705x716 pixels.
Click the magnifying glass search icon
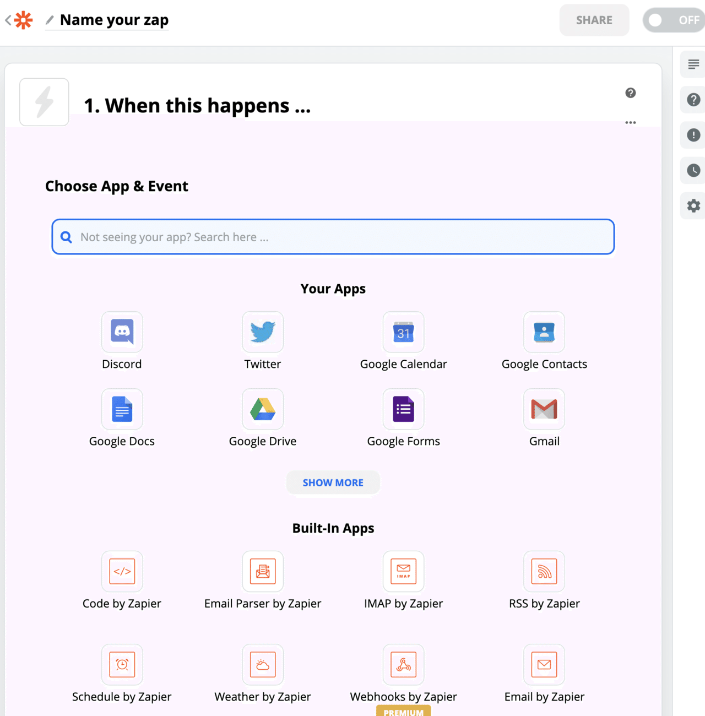point(66,237)
